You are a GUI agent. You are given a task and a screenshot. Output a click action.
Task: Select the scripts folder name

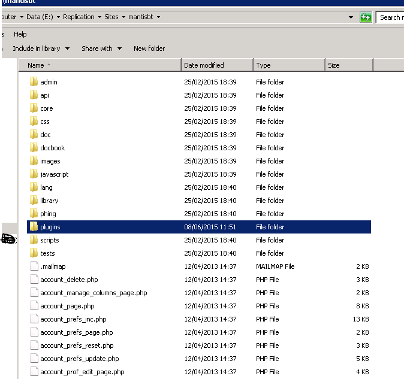50,240
